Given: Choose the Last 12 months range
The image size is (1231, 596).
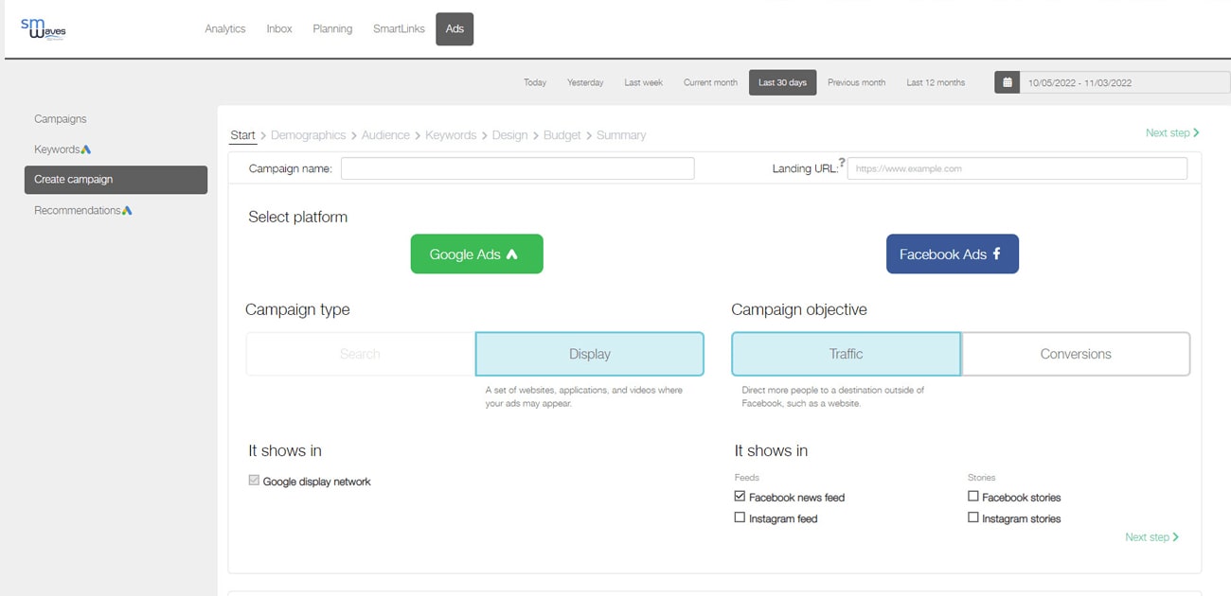Looking at the screenshot, I should (936, 82).
